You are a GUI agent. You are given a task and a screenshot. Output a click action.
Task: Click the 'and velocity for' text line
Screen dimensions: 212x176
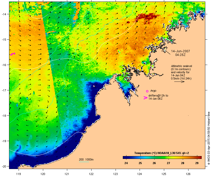click(x=180, y=72)
